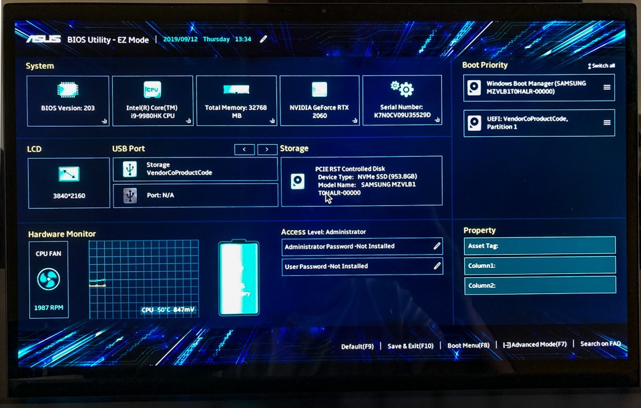Click Switch all in Boot Priority
Image resolution: width=641 pixels, height=408 pixels.
602,66
